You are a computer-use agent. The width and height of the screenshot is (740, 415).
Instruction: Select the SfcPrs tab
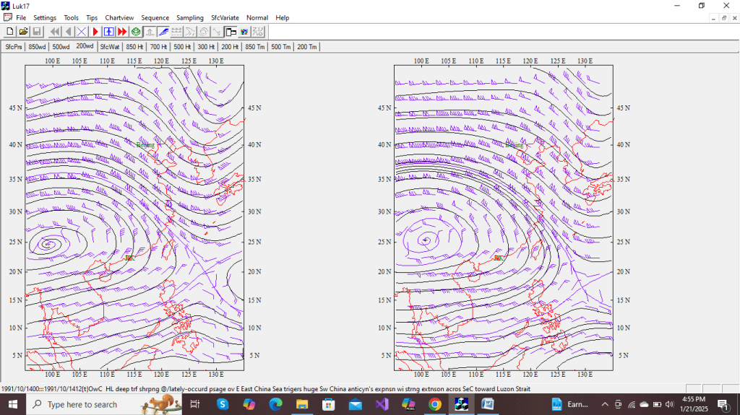click(13, 47)
